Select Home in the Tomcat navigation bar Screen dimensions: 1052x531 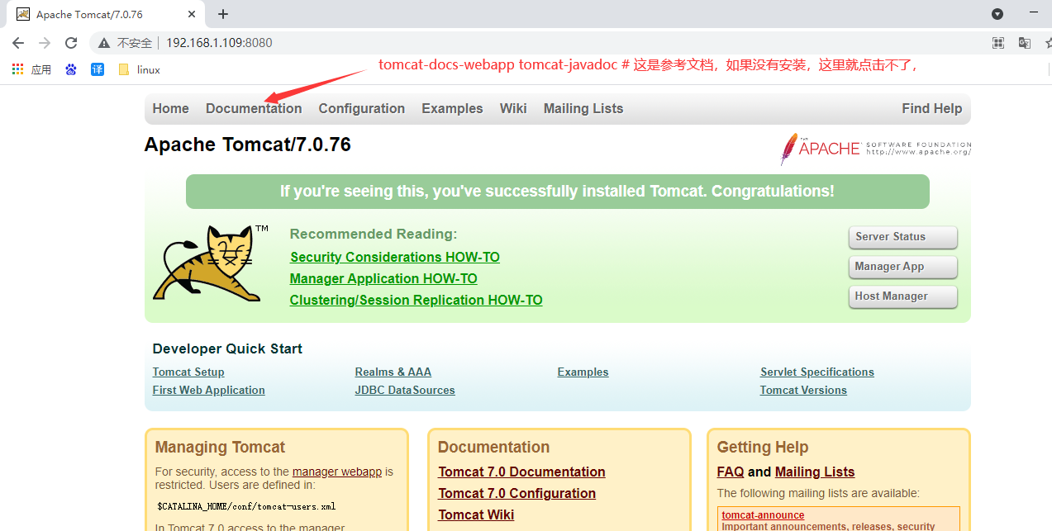170,108
